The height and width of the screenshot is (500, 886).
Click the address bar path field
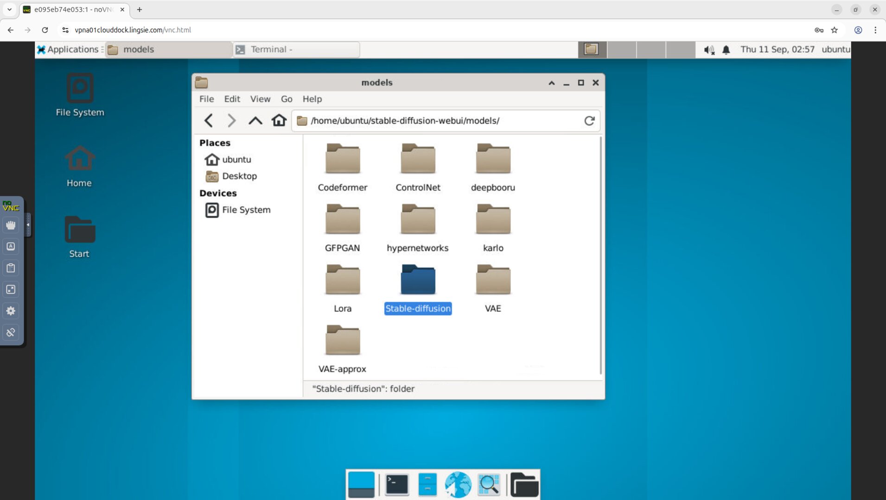pos(445,120)
